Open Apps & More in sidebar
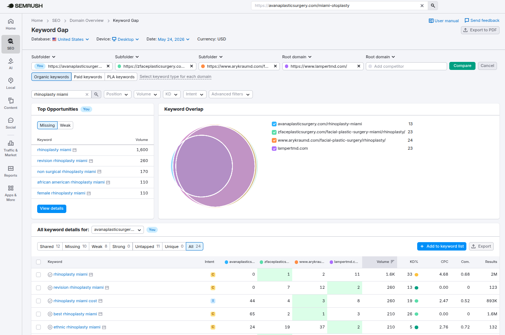Viewport: 505px width, 335px height. [x=11, y=193]
